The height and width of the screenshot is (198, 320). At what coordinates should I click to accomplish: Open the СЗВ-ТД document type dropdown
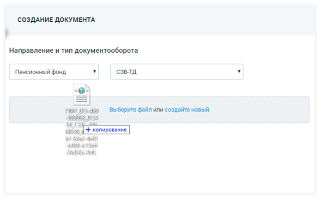177,72
